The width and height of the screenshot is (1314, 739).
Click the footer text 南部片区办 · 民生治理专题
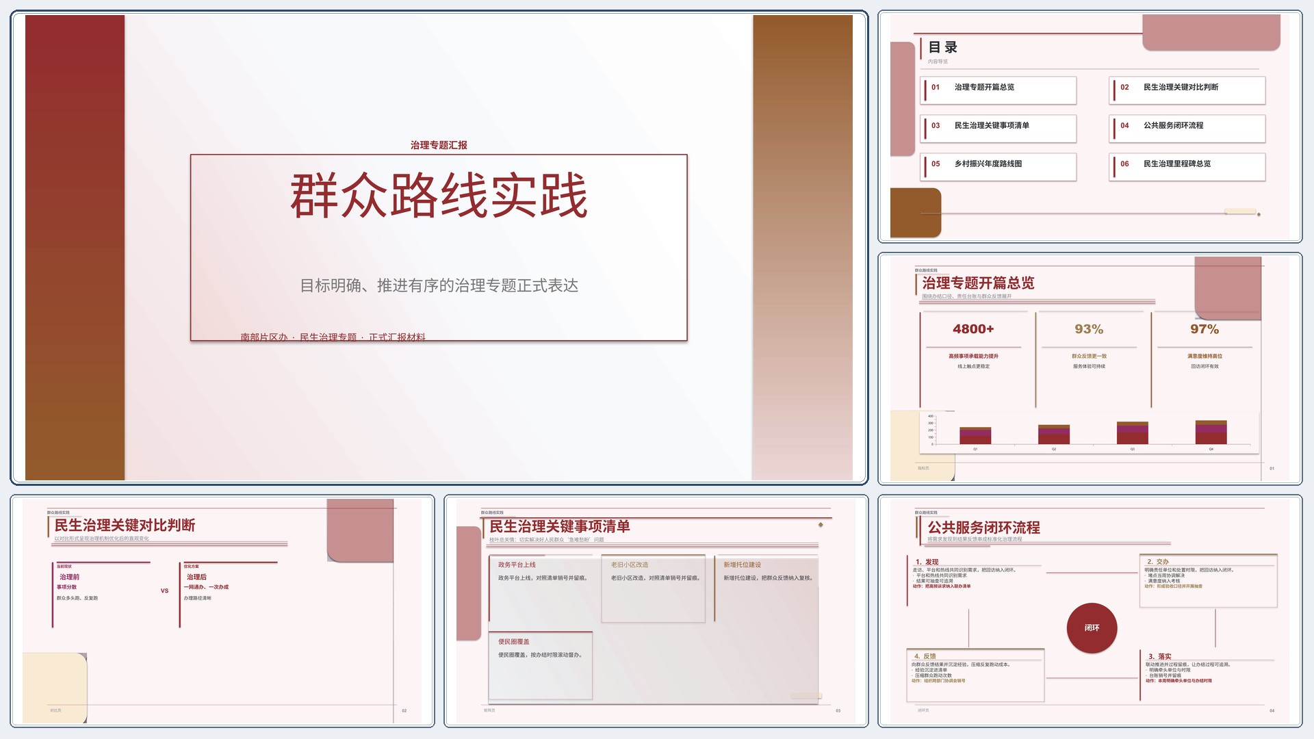(298, 337)
